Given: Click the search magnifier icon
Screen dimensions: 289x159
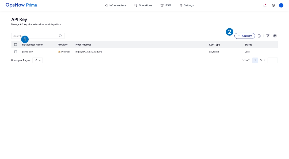Looking at the screenshot, I should point(60,36).
